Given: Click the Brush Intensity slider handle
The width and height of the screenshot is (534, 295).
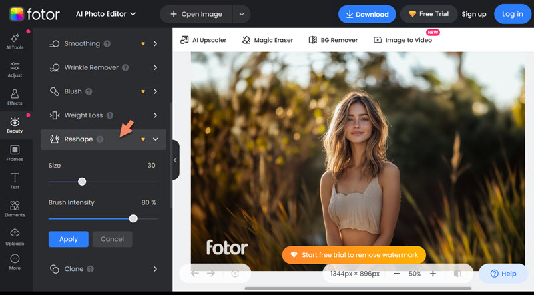Looking at the screenshot, I should [x=133, y=218].
